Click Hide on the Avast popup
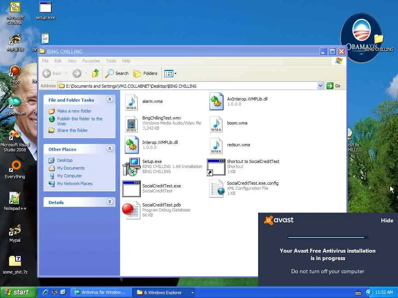Image resolution: width=398 pixels, height=298 pixels. click(387, 220)
